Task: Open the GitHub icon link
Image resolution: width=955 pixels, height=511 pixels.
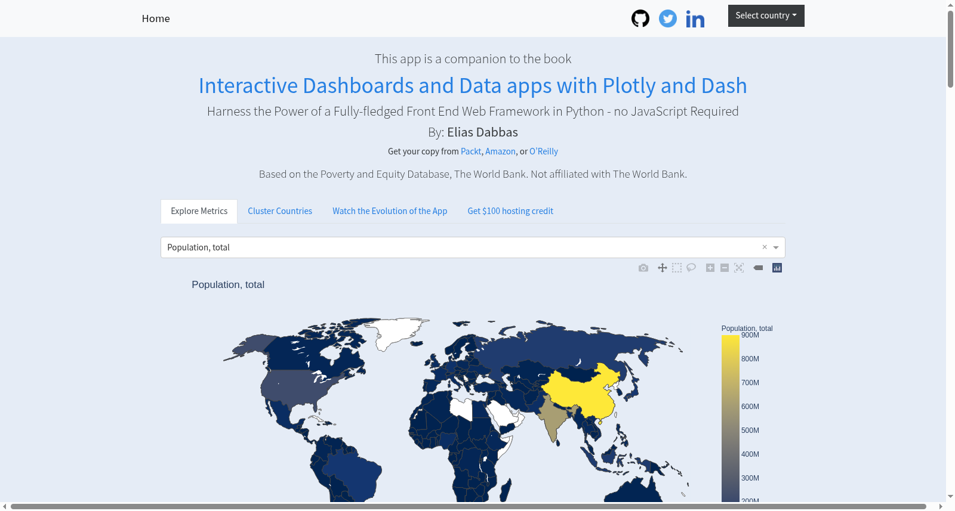Action: 640,18
